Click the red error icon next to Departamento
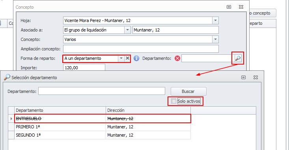Screen dimensions: 289x150 pos(177,58)
